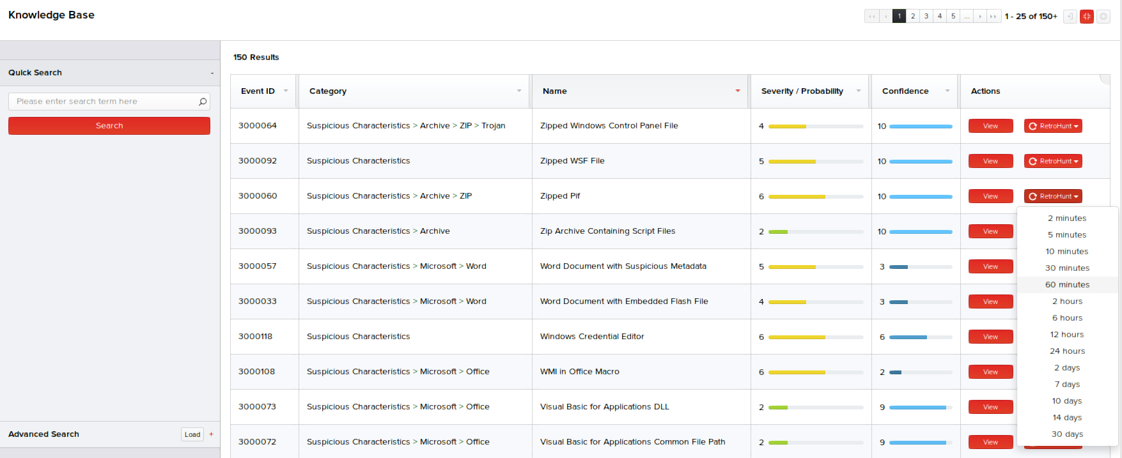Viewport: 1122px width, 458px height.
Task: Click the quick search term input field
Action: [x=102, y=102]
